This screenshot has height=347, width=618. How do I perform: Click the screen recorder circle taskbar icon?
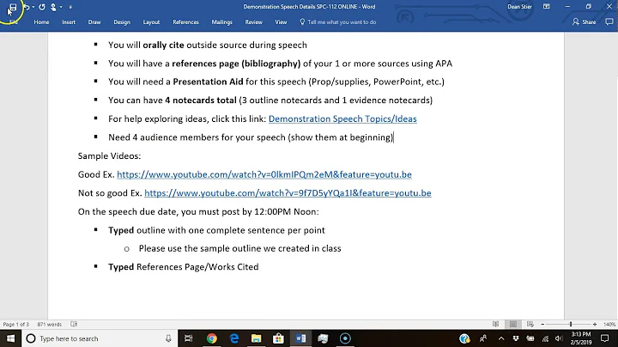point(345,338)
